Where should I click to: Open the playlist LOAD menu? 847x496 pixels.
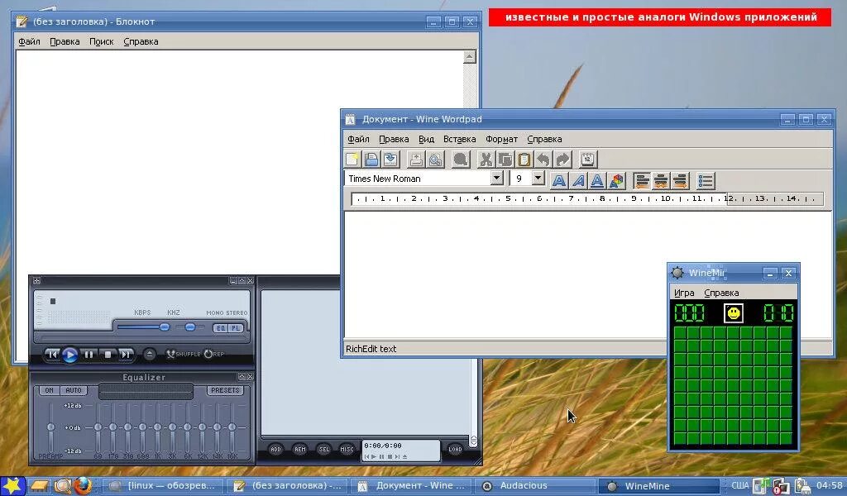click(455, 449)
